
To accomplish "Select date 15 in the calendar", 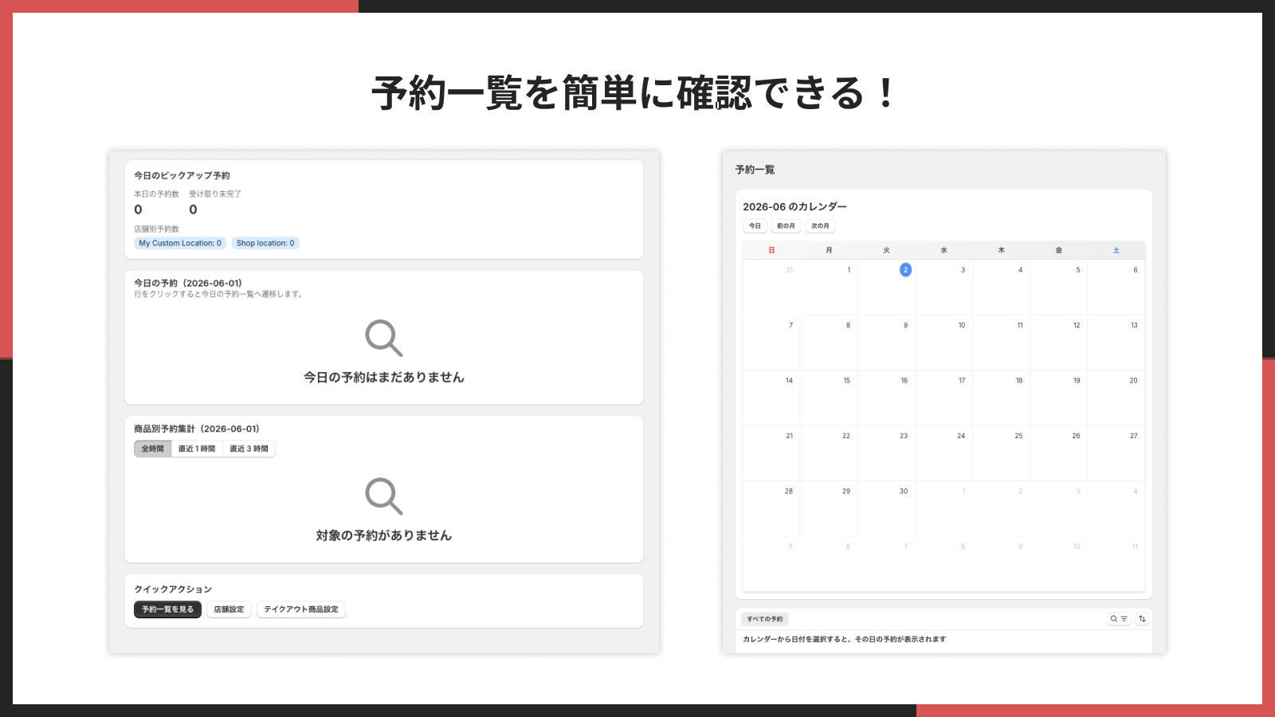I will (x=829, y=398).
